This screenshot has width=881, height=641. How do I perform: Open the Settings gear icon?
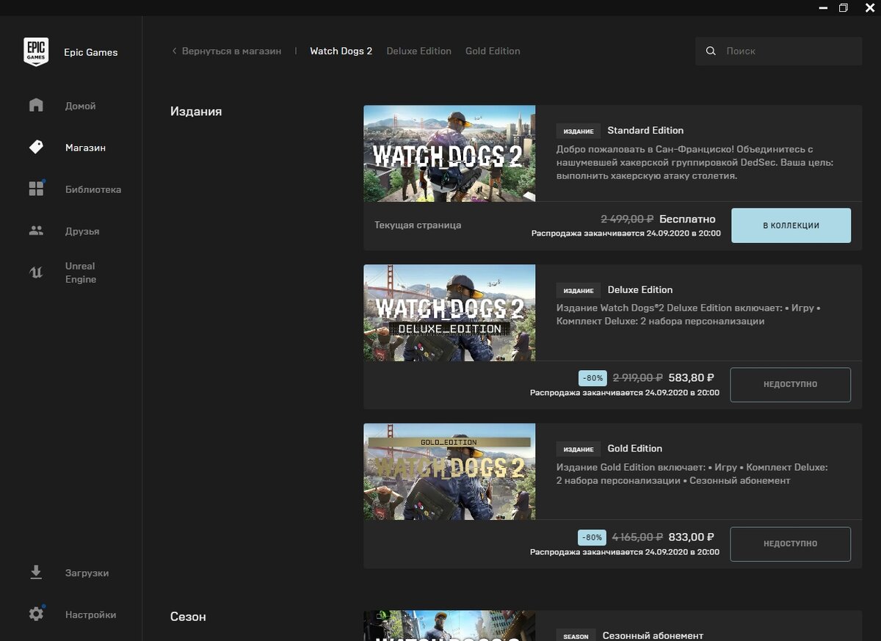[x=36, y=614]
